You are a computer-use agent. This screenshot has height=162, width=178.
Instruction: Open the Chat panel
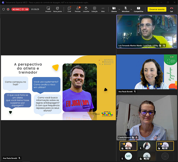point(69,9)
